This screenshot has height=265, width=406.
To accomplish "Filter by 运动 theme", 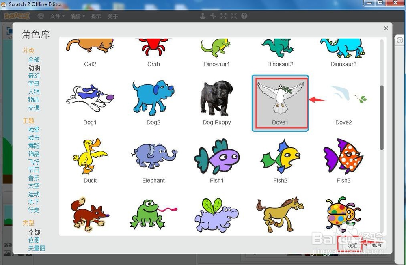I will [34, 194].
